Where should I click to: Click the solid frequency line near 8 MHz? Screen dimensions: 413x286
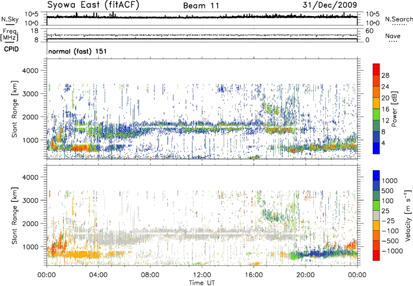[x=202, y=39]
